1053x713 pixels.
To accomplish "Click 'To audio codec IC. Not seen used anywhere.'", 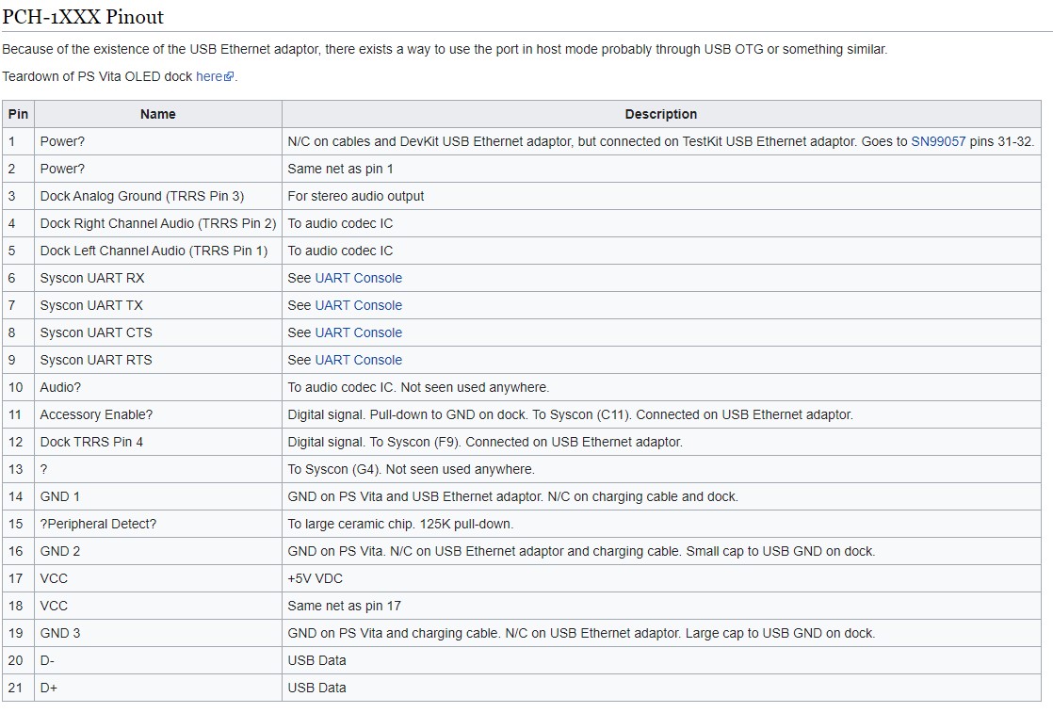I will tap(418, 387).
